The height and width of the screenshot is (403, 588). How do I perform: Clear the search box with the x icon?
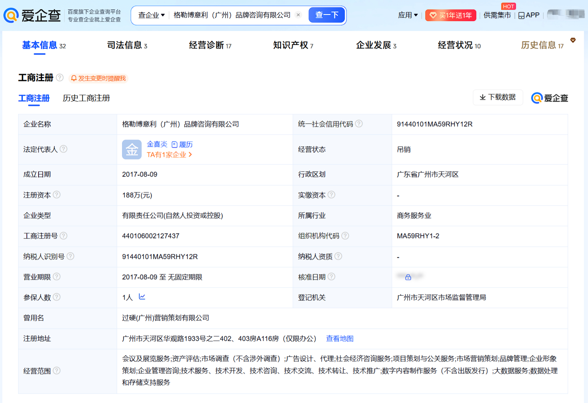(298, 15)
